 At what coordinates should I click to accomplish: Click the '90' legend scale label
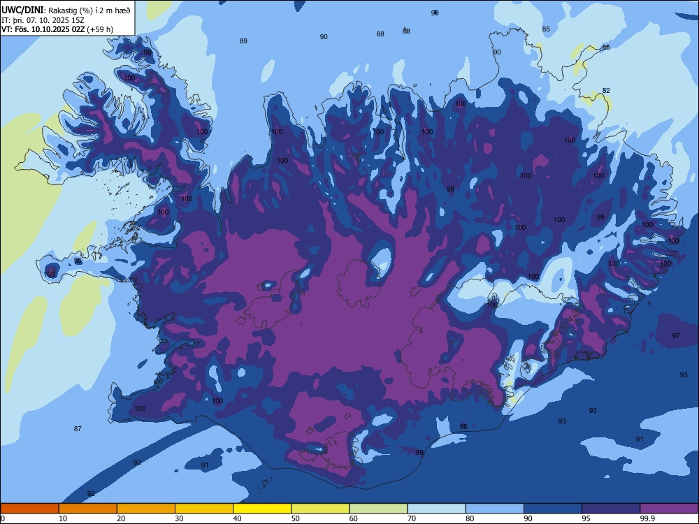click(x=528, y=518)
